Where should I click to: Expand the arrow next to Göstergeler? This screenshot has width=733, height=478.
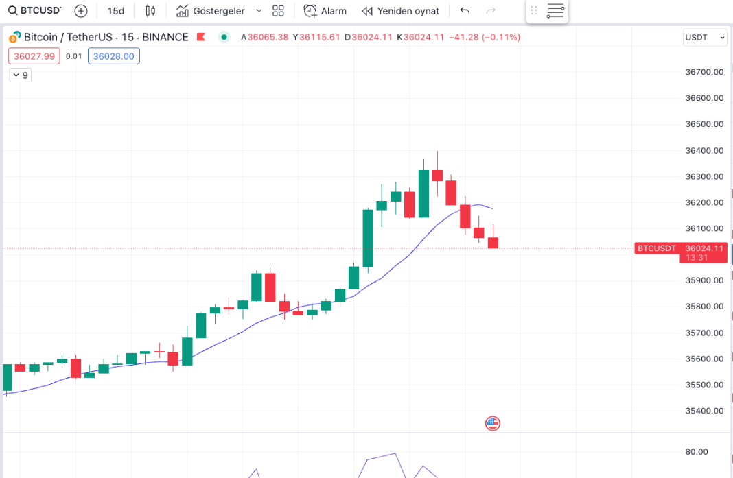point(259,11)
